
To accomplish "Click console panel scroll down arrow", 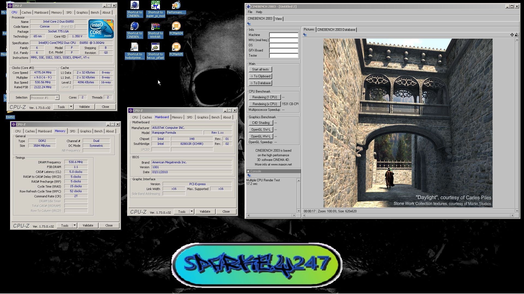I will (299, 211).
